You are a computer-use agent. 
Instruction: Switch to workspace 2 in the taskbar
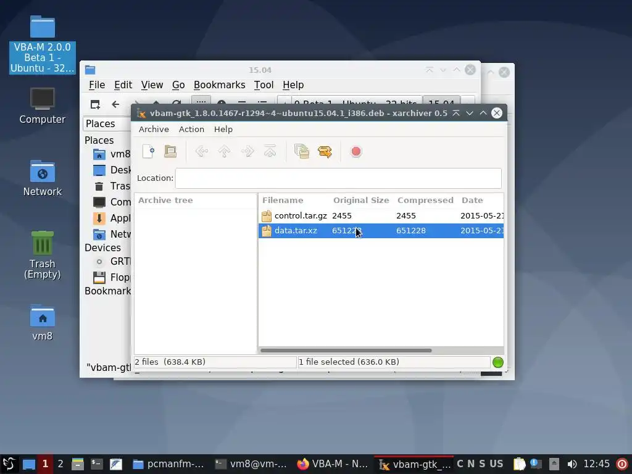[60, 464]
